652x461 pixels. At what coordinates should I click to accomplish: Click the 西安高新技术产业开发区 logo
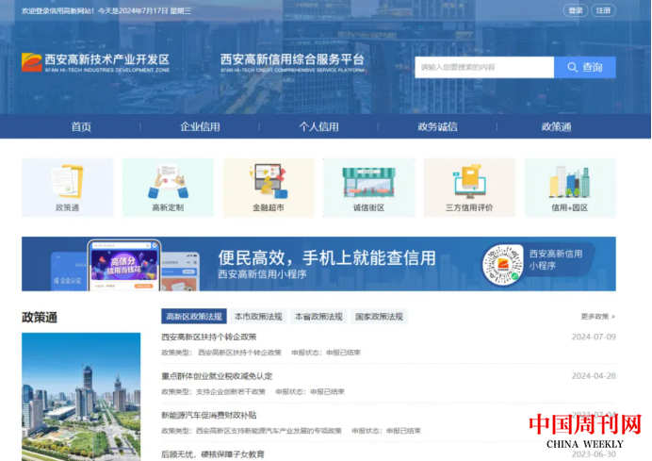pos(96,63)
